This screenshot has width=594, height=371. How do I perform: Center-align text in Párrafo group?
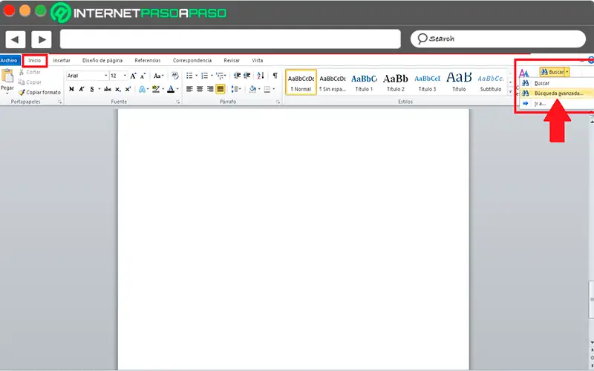(x=199, y=89)
